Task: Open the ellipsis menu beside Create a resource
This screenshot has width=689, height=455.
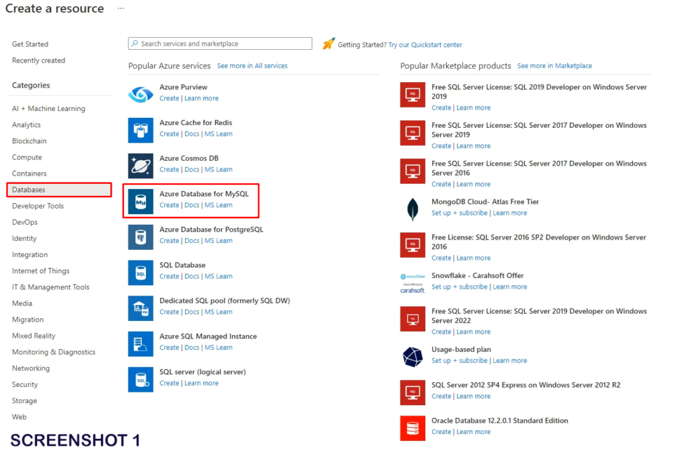Action: [120, 9]
